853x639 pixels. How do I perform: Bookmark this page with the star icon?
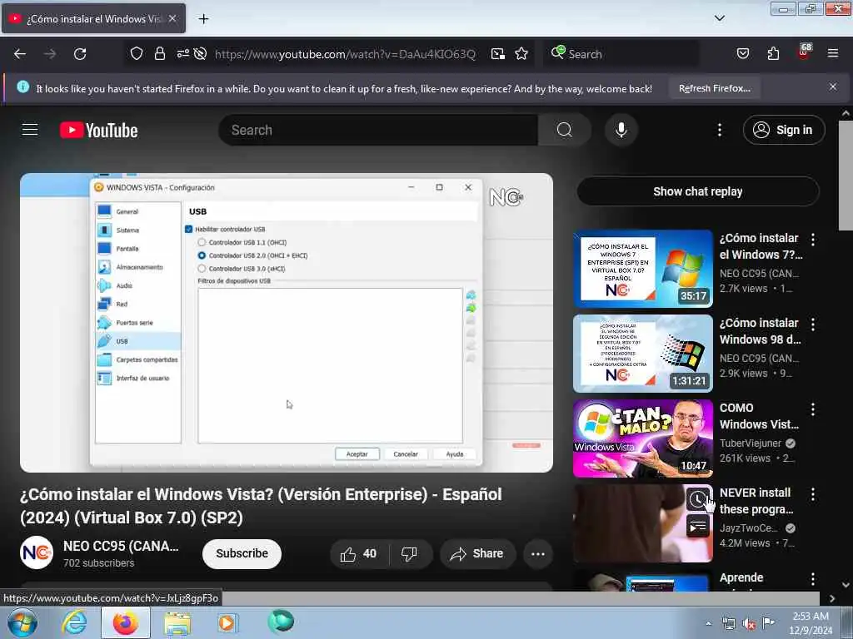click(521, 54)
